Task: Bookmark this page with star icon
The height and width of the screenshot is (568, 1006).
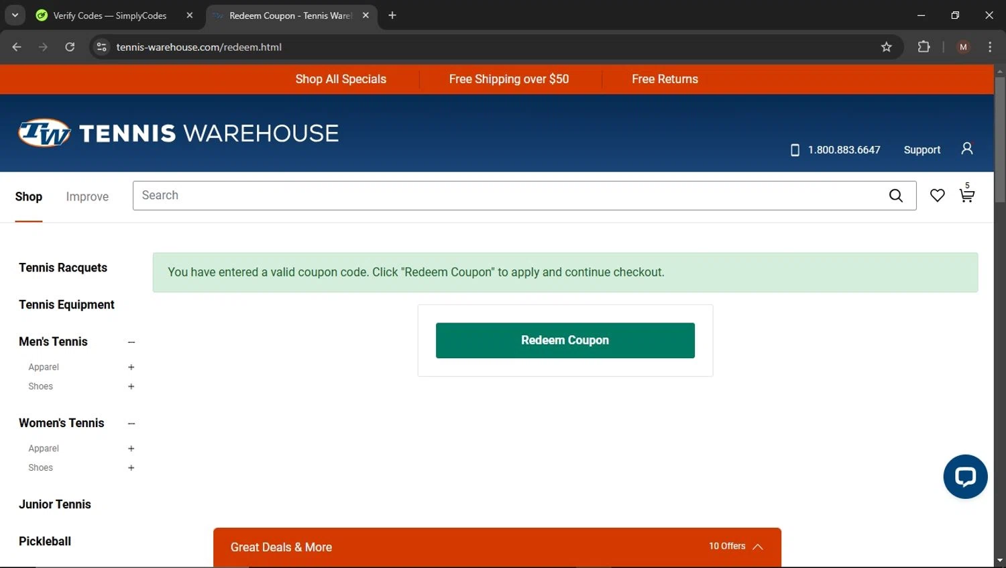Action: pos(886,47)
